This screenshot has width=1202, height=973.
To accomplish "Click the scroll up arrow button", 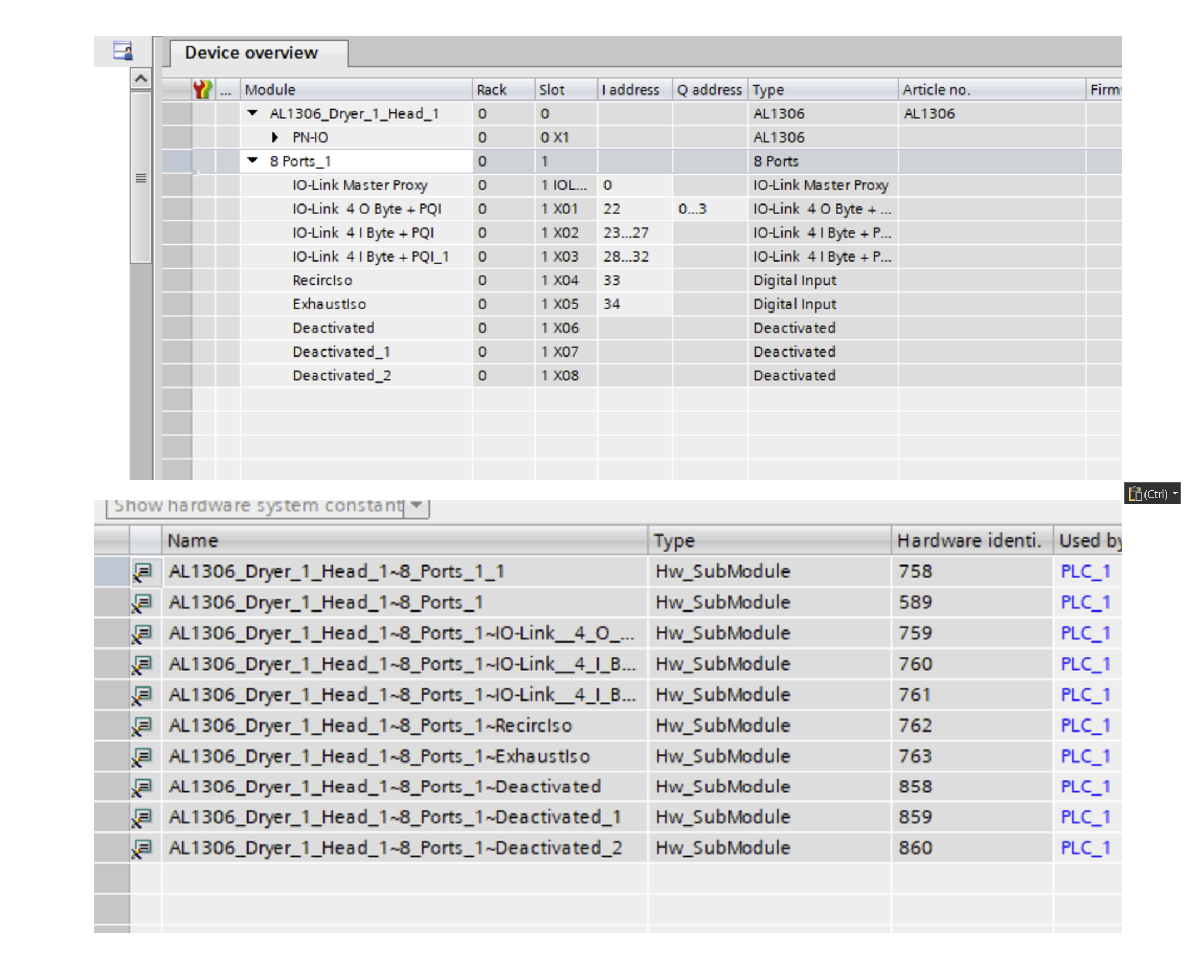I will pos(141,79).
